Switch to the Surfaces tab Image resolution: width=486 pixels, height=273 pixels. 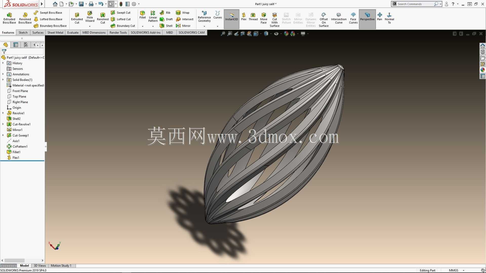(38, 33)
